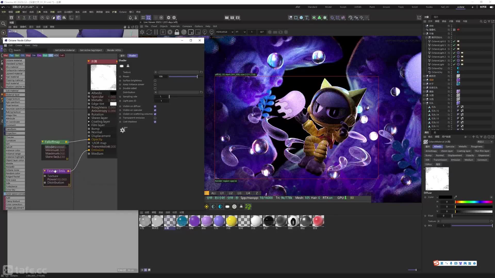495x278 pixels.
Task: Toggle the lock resolution padlock icon
Action: (x=177, y=32)
